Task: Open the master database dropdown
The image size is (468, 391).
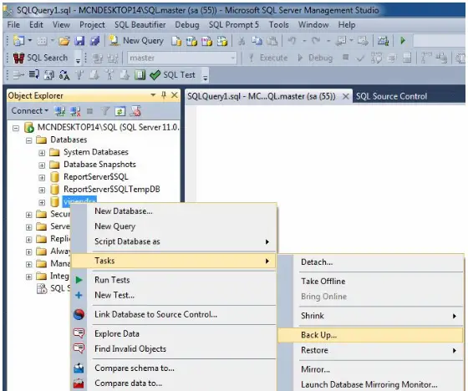Action: (x=182, y=58)
